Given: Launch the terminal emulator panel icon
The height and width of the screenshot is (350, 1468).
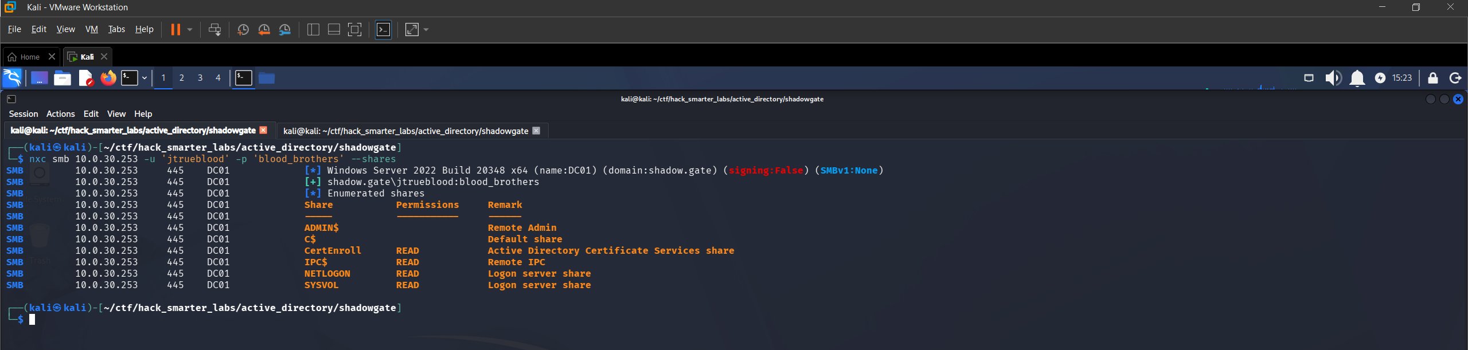Looking at the screenshot, I should [x=130, y=78].
